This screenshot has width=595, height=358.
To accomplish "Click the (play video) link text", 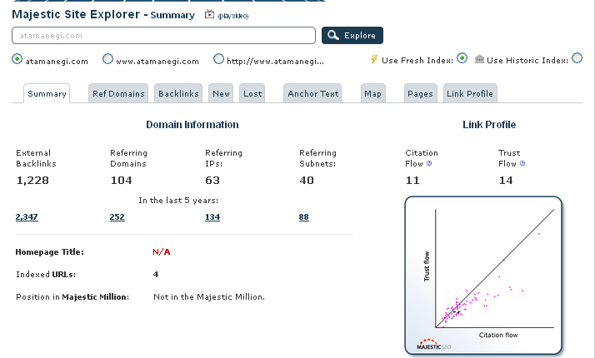I will [x=233, y=16].
